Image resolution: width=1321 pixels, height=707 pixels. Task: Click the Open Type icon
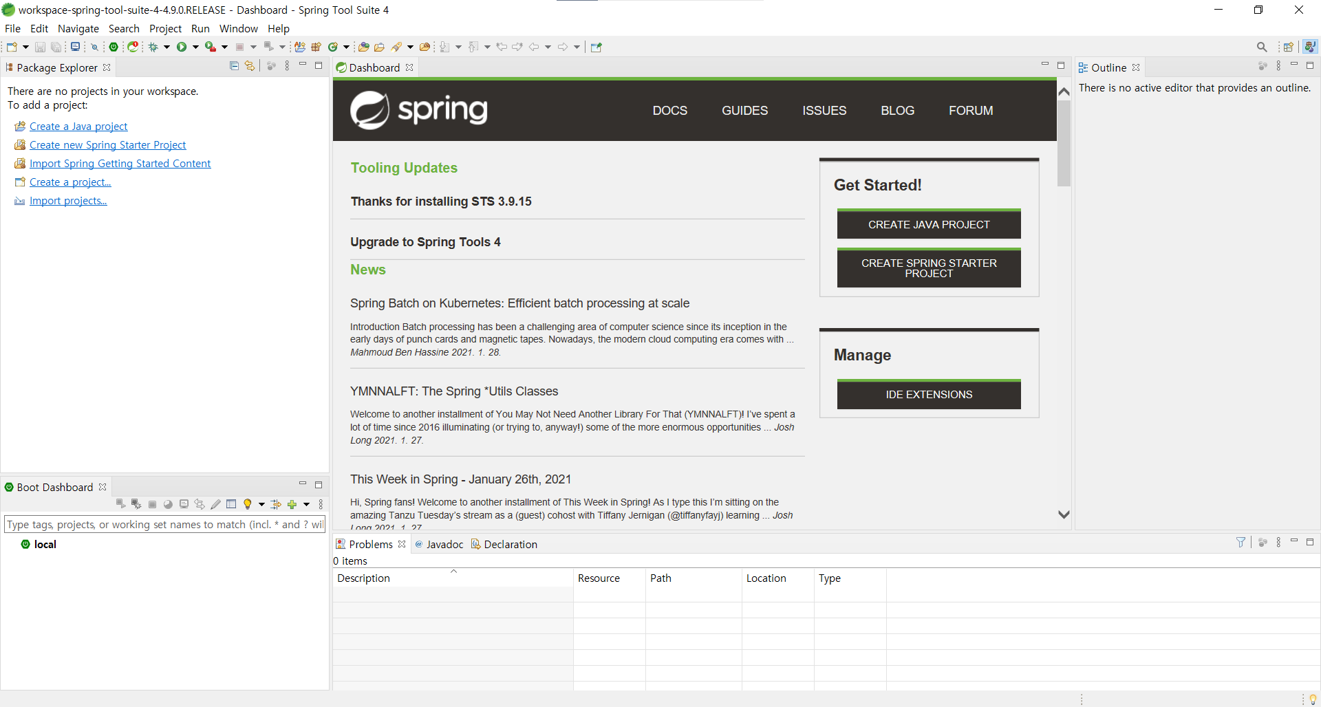[x=363, y=47]
